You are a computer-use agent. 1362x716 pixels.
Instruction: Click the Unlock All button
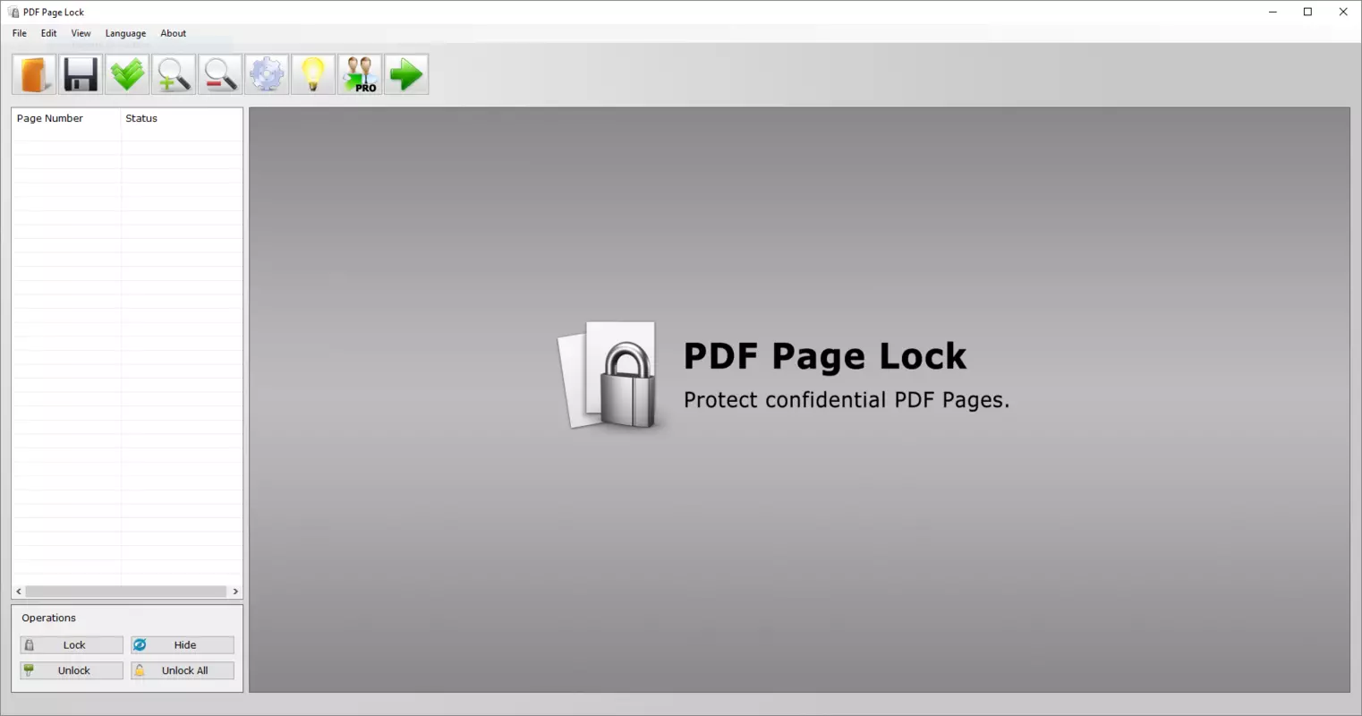pyautogui.click(x=183, y=670)
